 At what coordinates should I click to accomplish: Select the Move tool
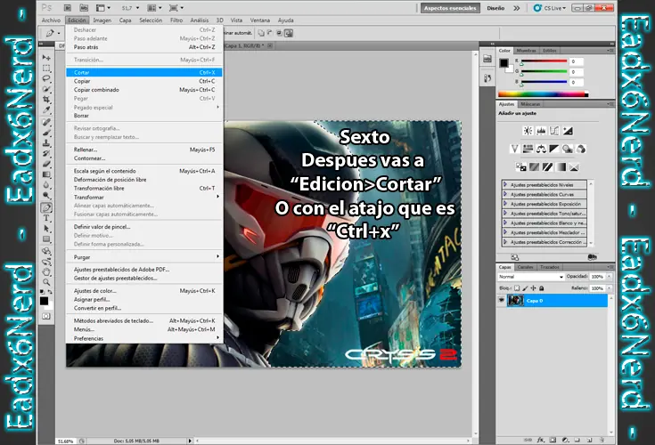point(46,57)
